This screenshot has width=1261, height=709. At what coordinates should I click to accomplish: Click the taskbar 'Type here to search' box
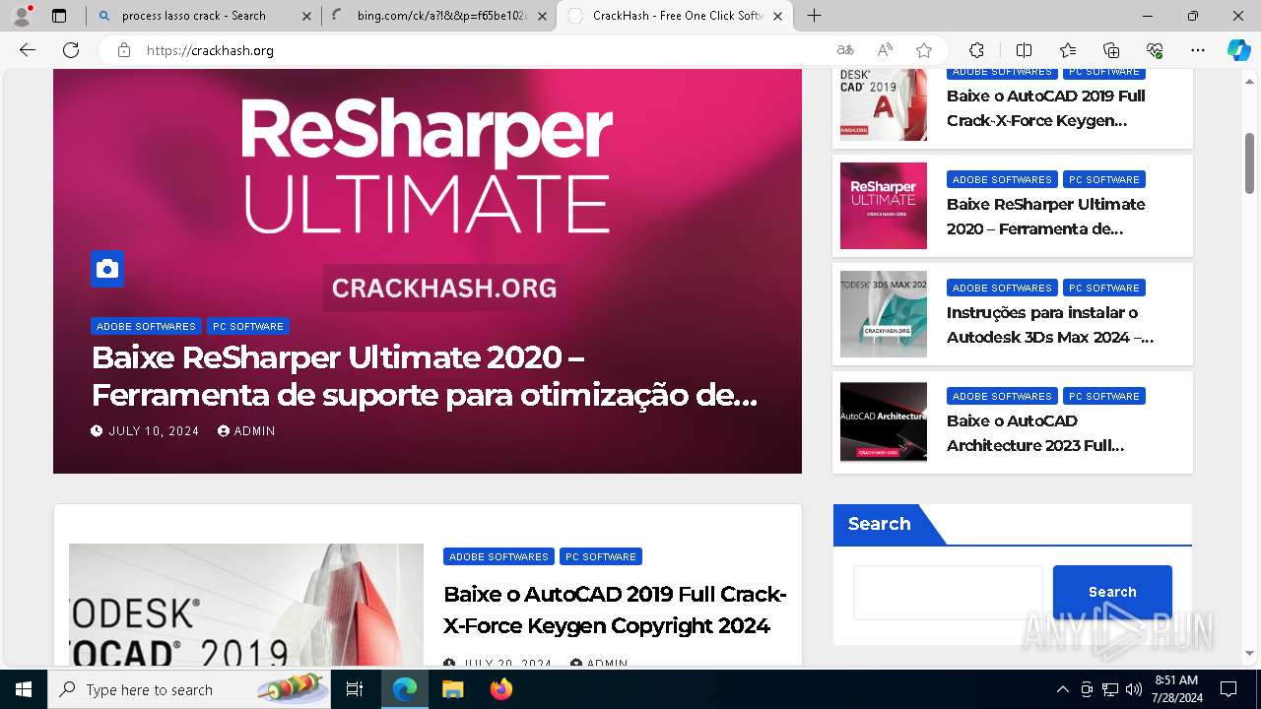tap(189, 689)
